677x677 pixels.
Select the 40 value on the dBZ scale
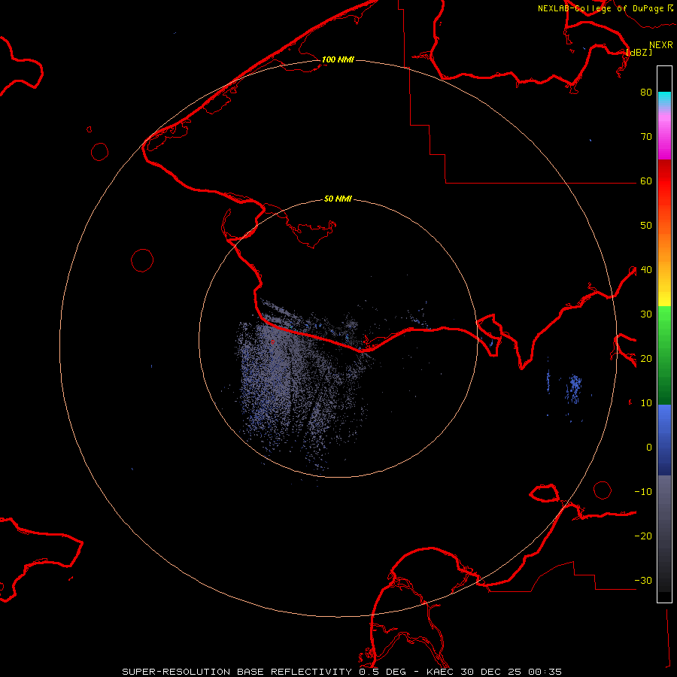click(646, 270)
